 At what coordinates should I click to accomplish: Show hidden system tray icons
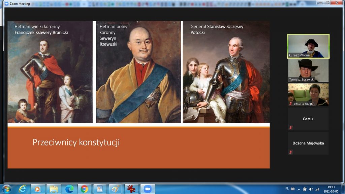(299, 189)
